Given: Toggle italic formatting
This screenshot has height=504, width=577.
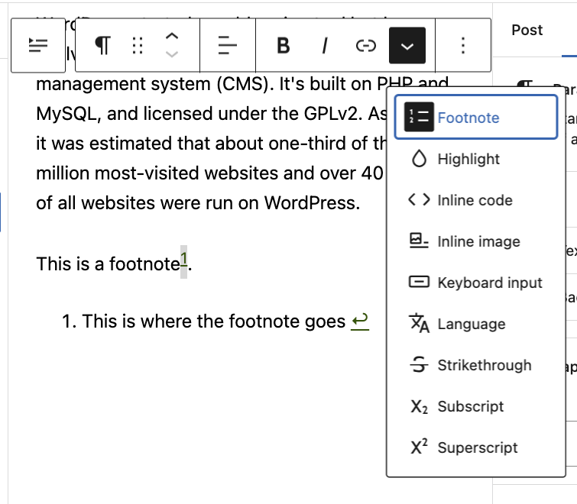Looking at the screenshot, I should pyautogui.click(x=325, y=46).
